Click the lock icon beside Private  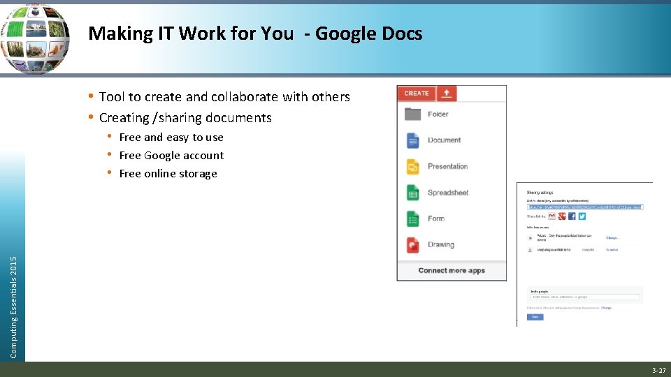click(531, 237)
